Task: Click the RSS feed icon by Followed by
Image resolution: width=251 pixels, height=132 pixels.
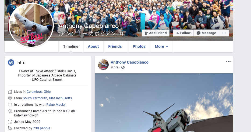Action: 10,128
